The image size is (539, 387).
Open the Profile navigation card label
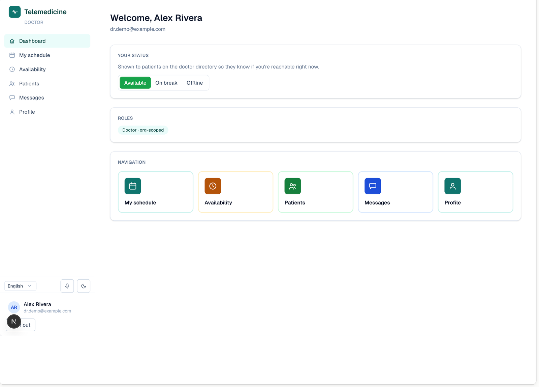[x=452, y=202]
